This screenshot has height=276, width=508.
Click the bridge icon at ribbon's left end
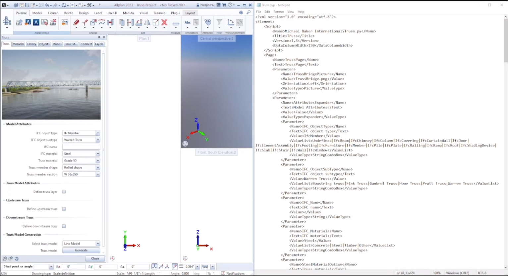7,22
